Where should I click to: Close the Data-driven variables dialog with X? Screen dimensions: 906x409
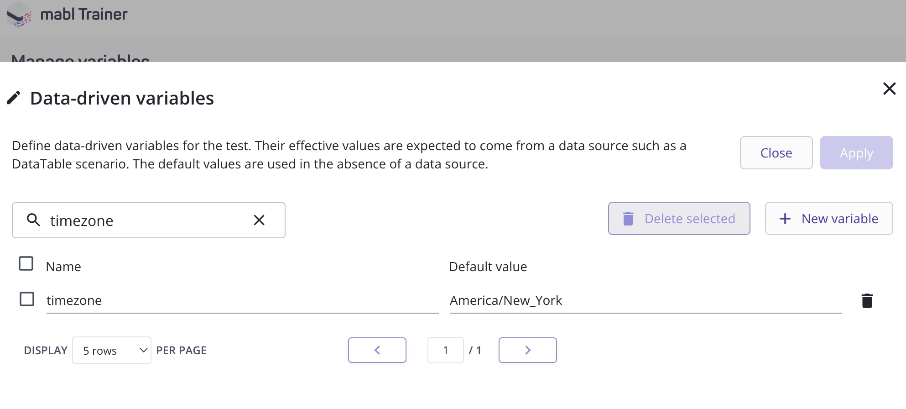(x=889, y=89)
